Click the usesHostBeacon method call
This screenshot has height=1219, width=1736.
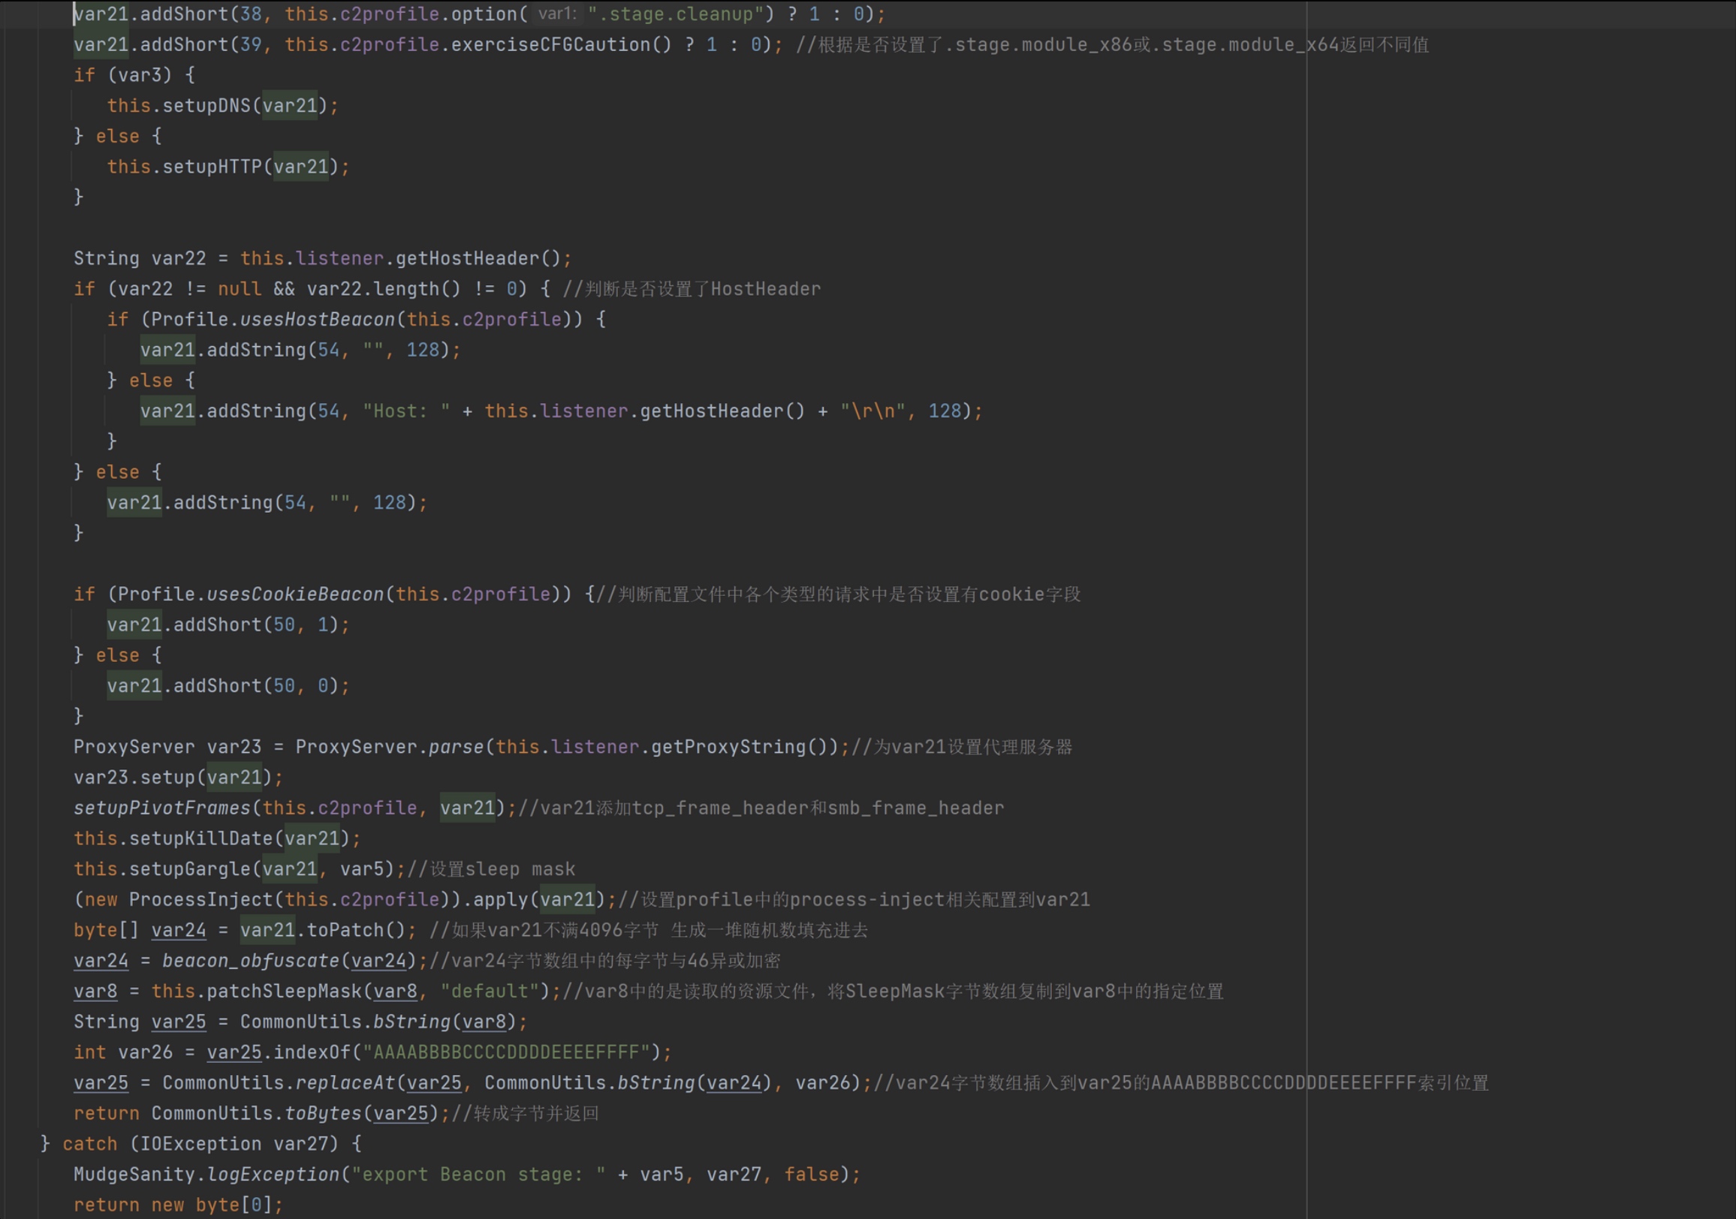[318, 320]
